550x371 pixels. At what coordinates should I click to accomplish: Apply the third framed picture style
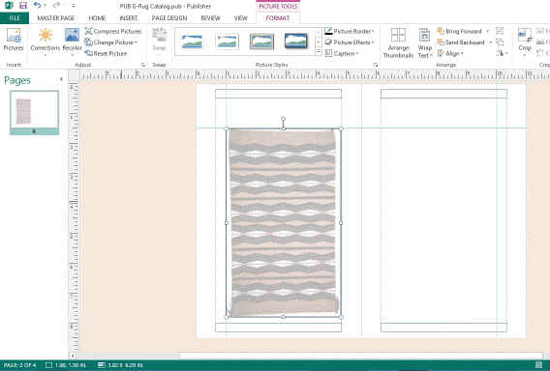tap(261, 42)
